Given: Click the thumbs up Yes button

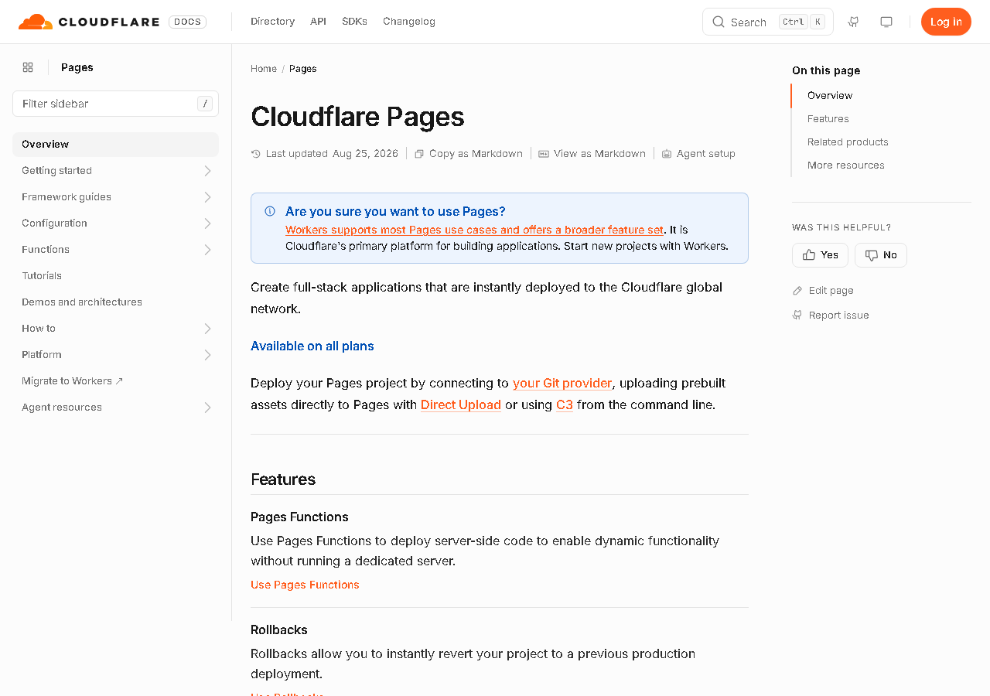Looking at the screenshot, I should point(820,255).
